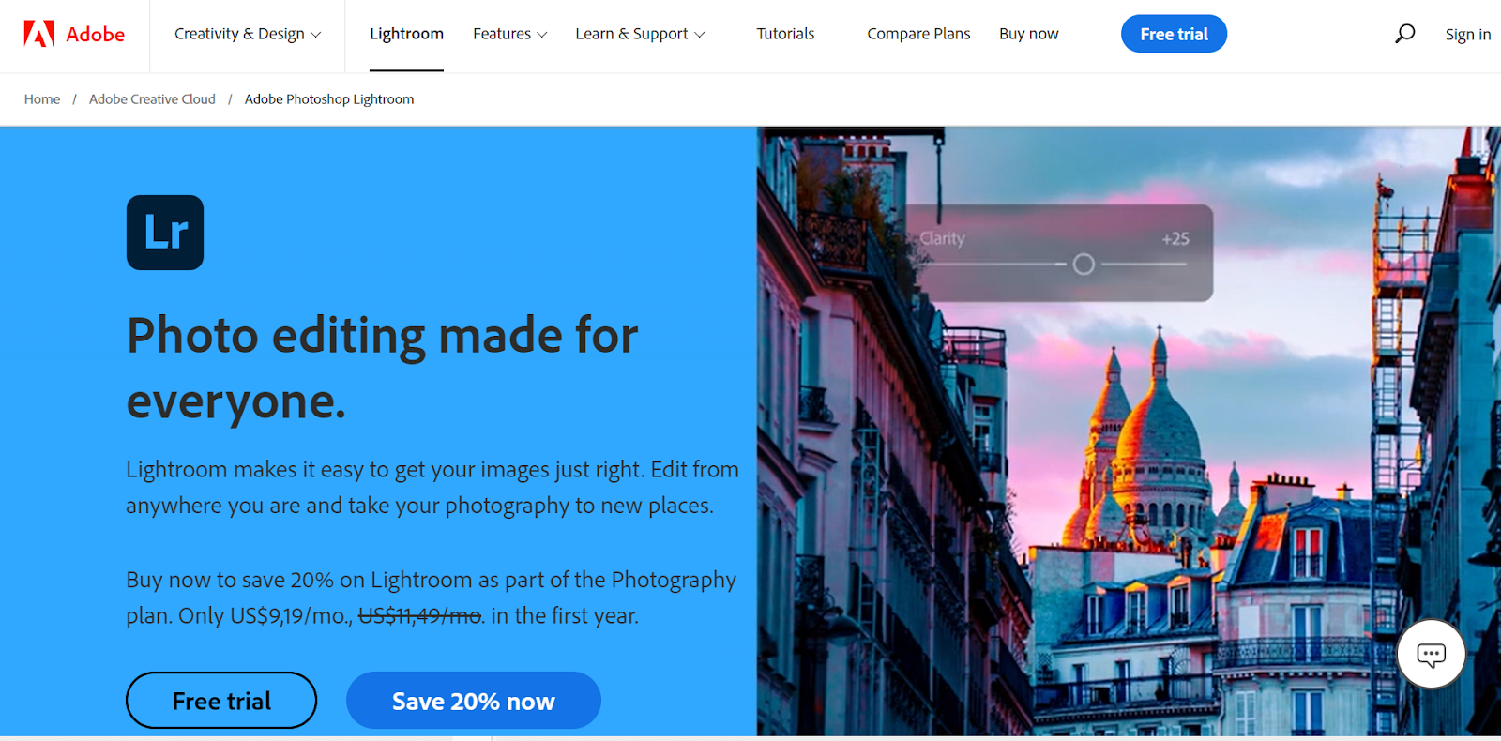This screenshot has height=741, width=1501.
Task: Open the Tutorials menu item
Action: coord(785,34)
